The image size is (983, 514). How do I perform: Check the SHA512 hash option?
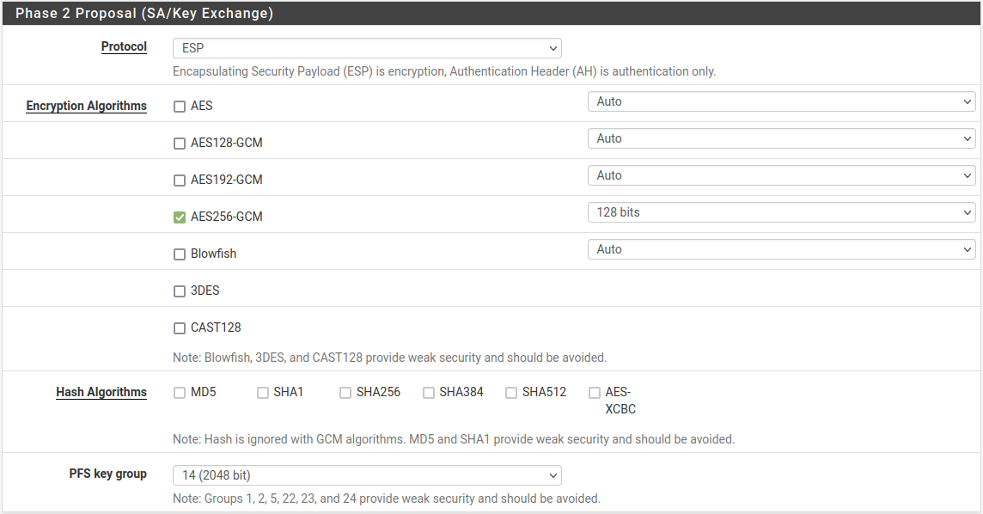coord(512,392)
